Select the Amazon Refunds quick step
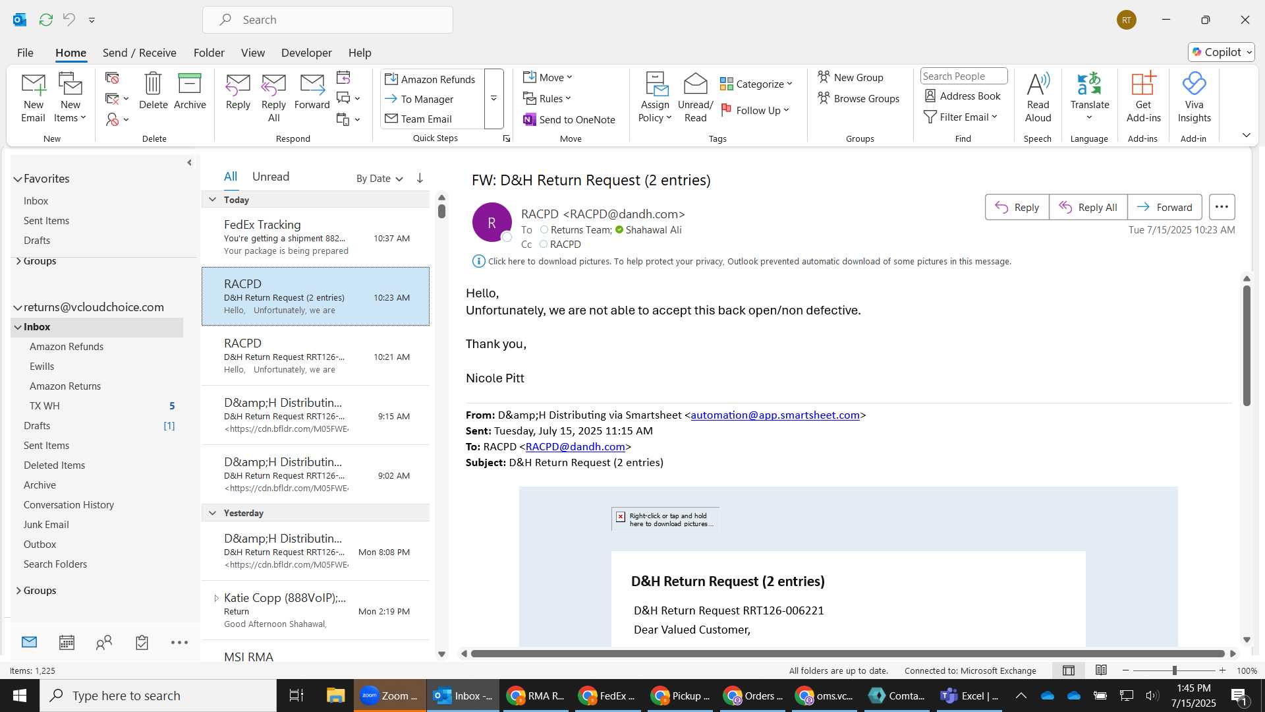Viewport: 1265px width, 712px height. point(430,79)
